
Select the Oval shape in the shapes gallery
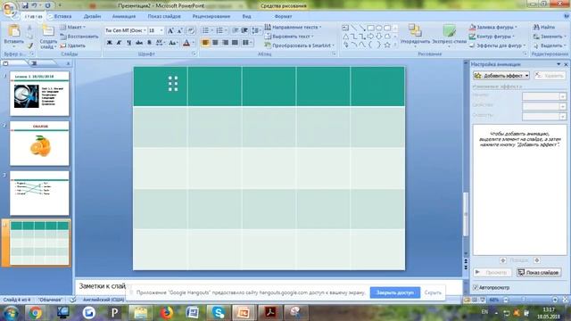point(378,28)
